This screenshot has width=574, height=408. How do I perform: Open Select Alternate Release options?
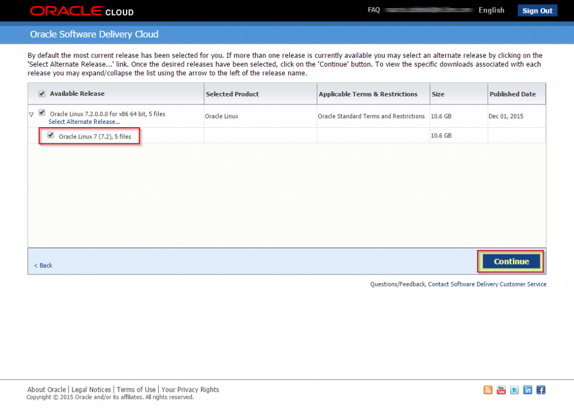click(85, 122)
